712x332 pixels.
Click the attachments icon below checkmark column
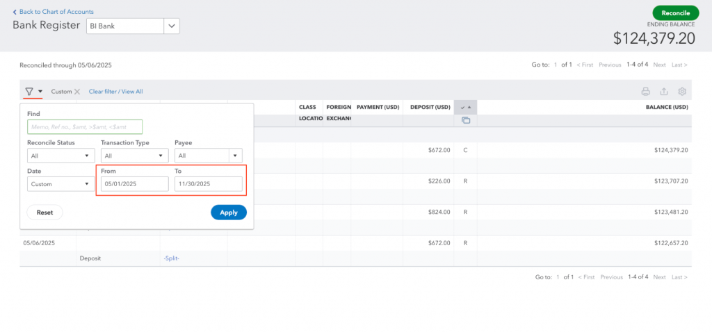[465, 120]
